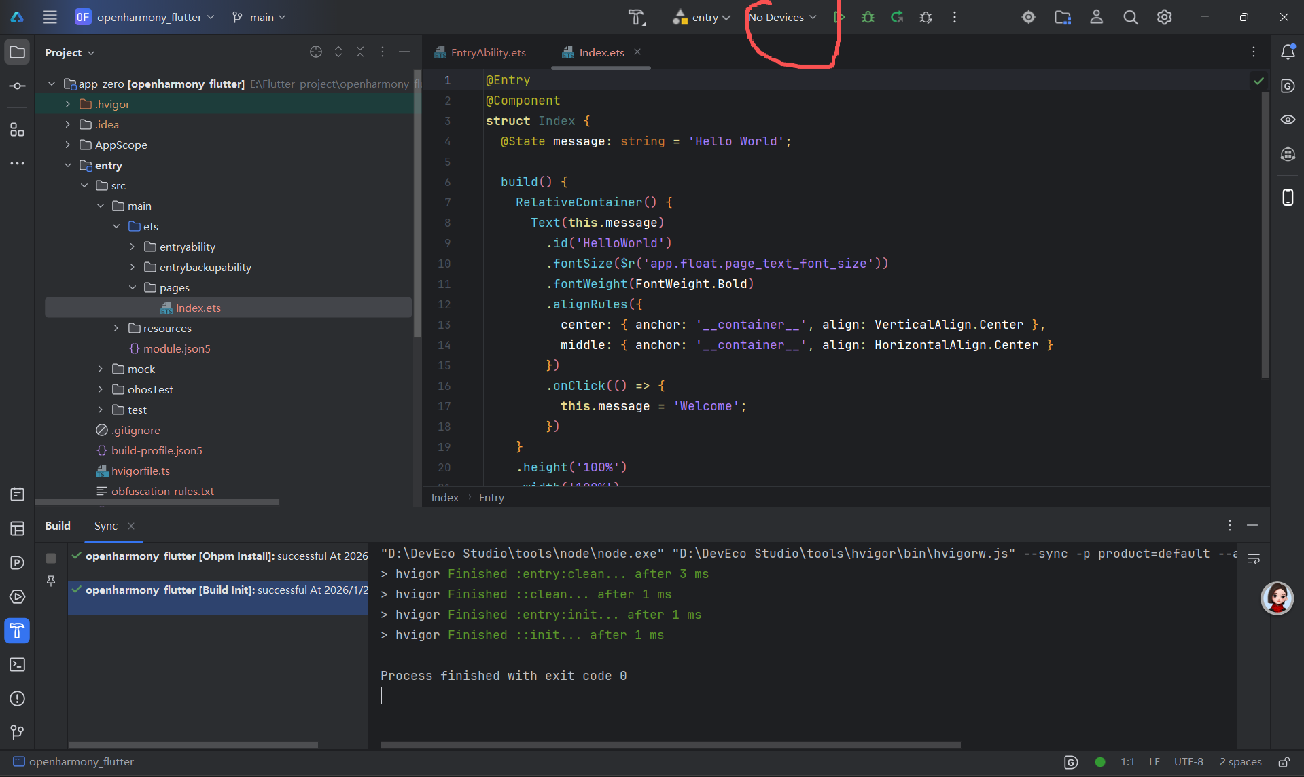Viewport: 1304px width, 777px height.
Task: Stop build with the square button
Action: tap(51, 558)
